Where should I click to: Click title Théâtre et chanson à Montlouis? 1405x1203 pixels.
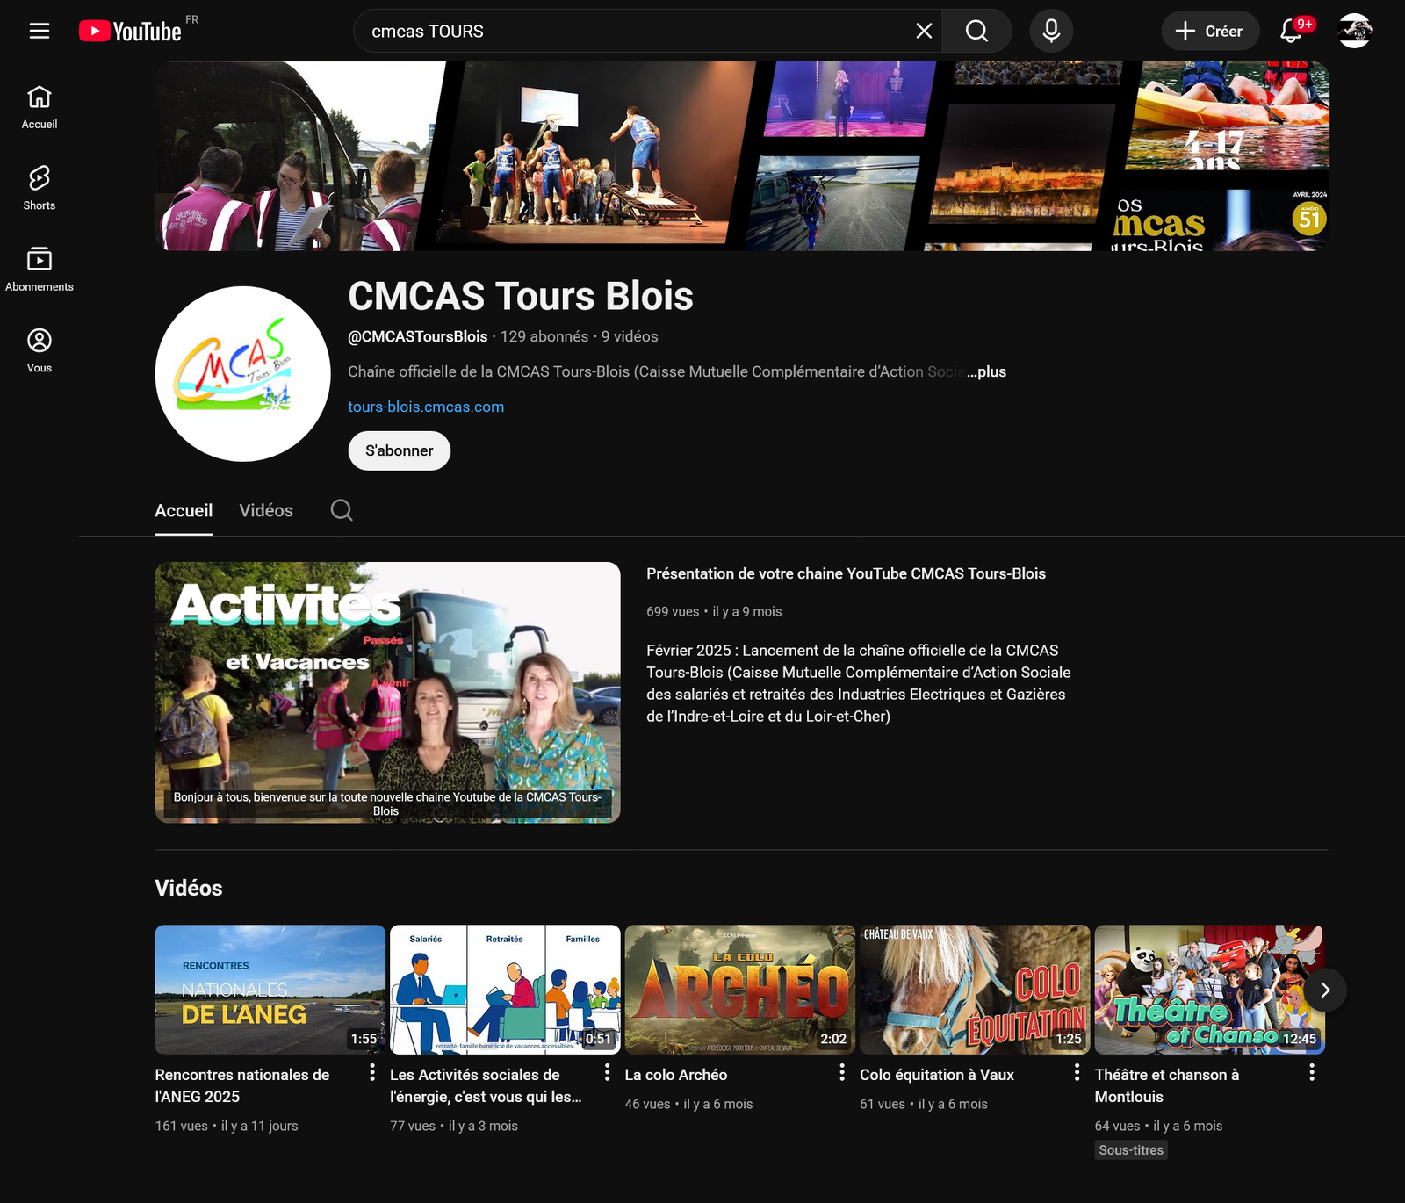(1167, 1085)
